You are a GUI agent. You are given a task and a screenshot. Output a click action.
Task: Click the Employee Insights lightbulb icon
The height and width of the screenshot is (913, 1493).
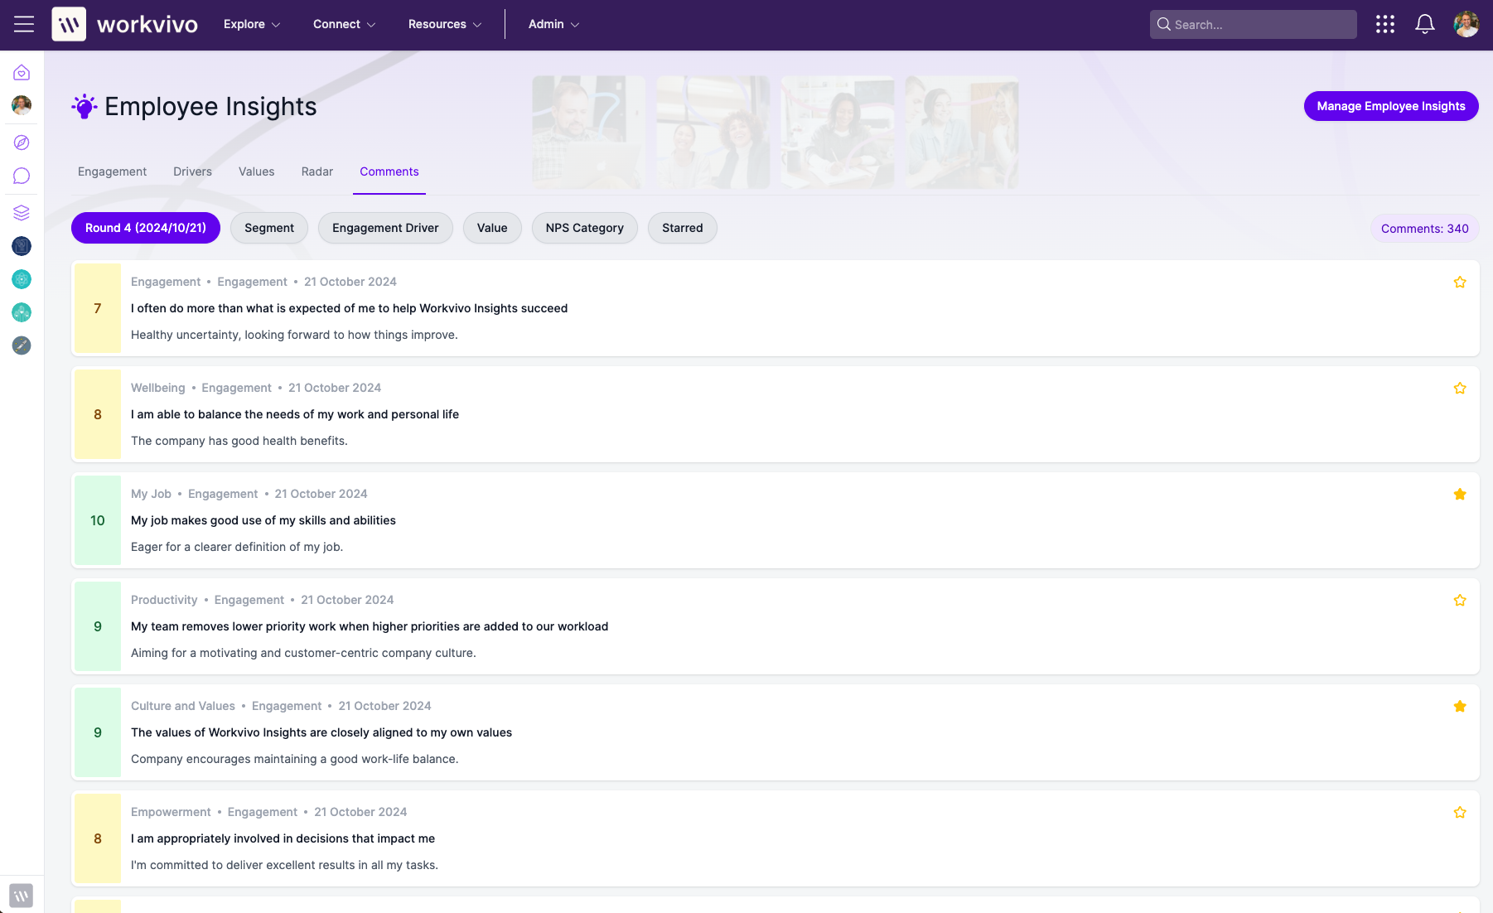coord(84,107)
